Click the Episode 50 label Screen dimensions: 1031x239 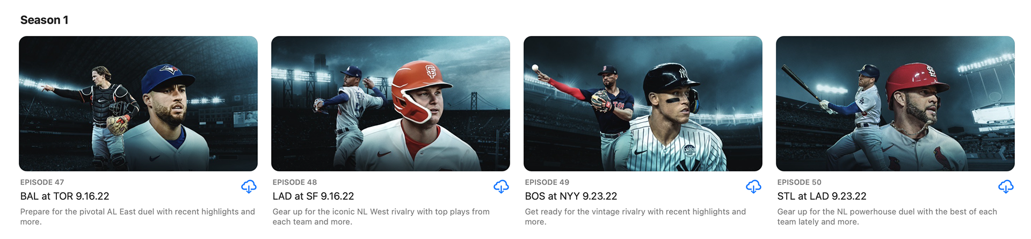click(x=800, y=182)
